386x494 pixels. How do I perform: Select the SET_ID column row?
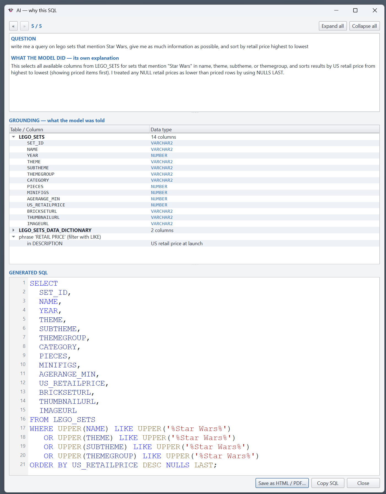point(194,143)
